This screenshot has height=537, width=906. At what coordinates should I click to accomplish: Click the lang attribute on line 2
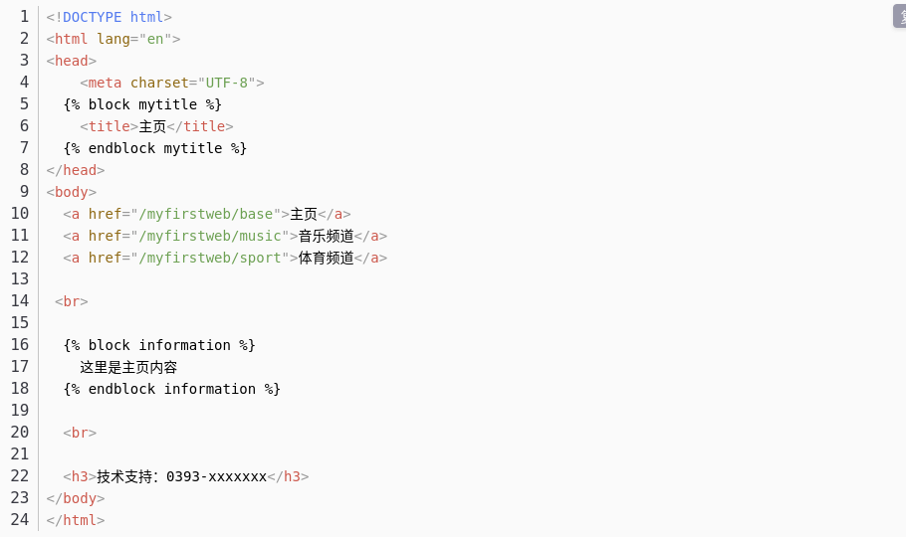click(x=113, y=39)
